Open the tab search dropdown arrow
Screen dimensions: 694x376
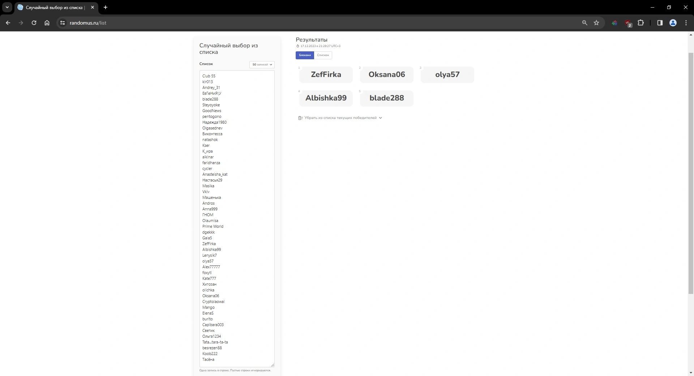tap(7, 7)
